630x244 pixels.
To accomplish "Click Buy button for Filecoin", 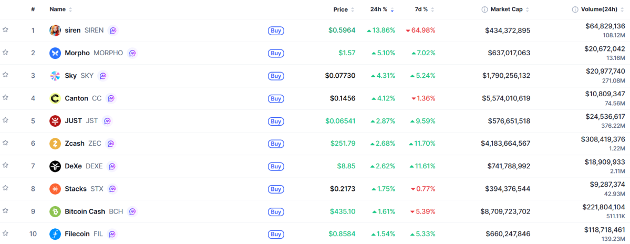I will click(x=276, y=234).
